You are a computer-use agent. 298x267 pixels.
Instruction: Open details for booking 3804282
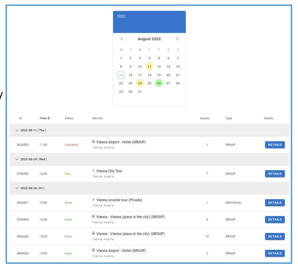pos(275,236)
